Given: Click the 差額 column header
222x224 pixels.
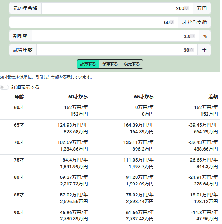Looking at the screenshot, I should point(213,97).
